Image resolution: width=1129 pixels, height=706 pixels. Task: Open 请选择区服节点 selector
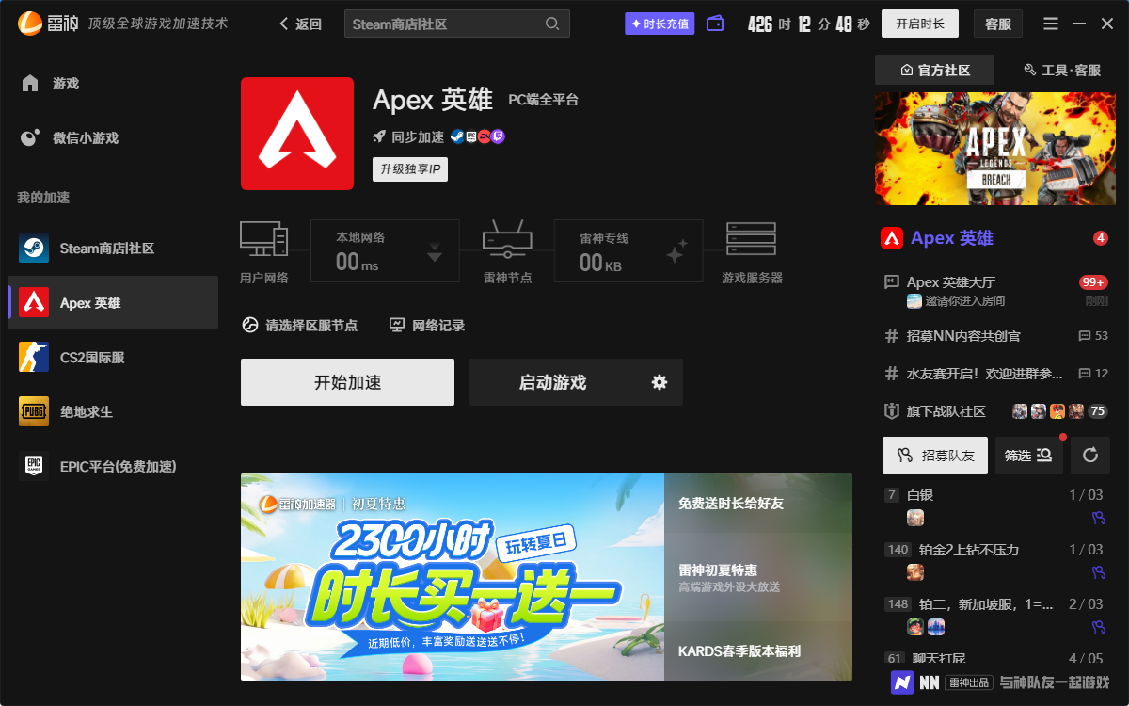(300, 325)
